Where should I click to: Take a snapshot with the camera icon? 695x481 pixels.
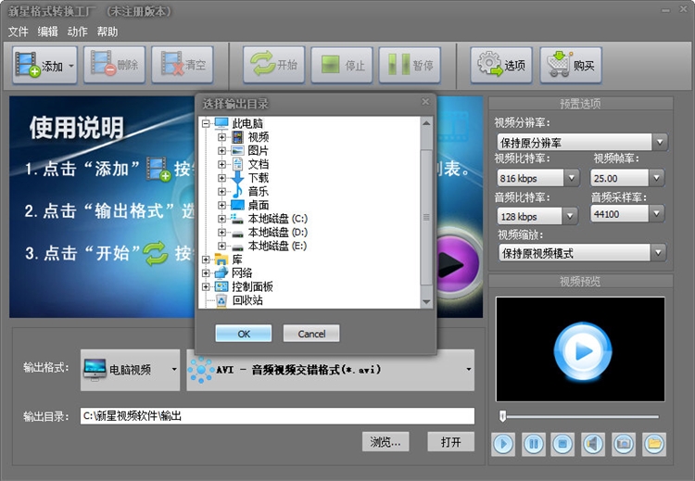click(624, 444)
